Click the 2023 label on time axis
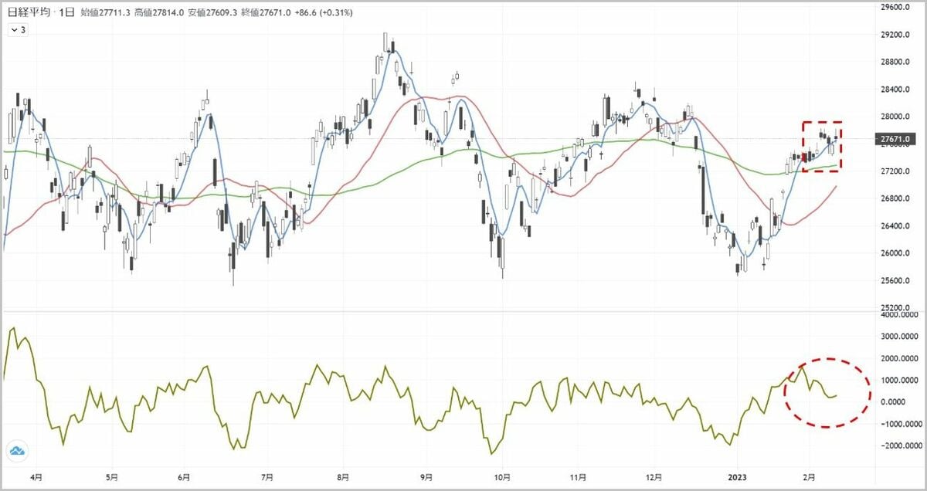Image resolution: width=927 pixels, height=491 pixels. coord(739,478)
